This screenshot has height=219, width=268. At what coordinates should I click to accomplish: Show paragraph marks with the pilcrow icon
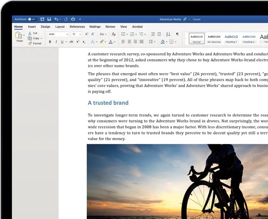[x=177, y=34]
